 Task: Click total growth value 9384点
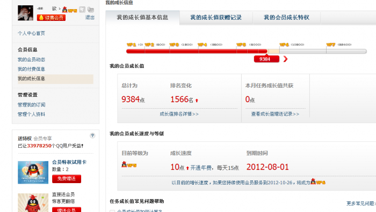(x=133, y=99)
